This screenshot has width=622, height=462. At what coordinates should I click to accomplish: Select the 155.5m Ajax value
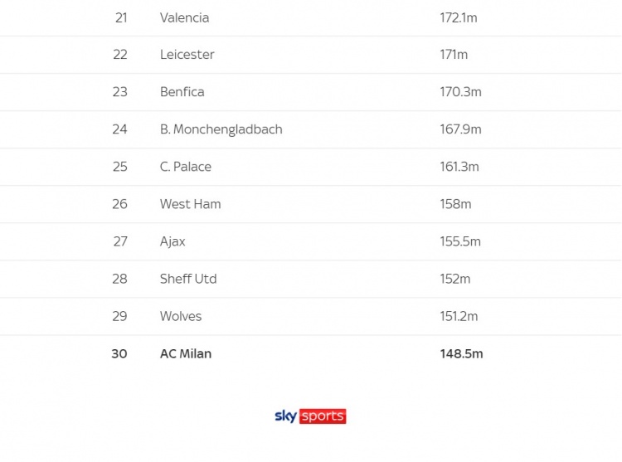click(460, 241)
